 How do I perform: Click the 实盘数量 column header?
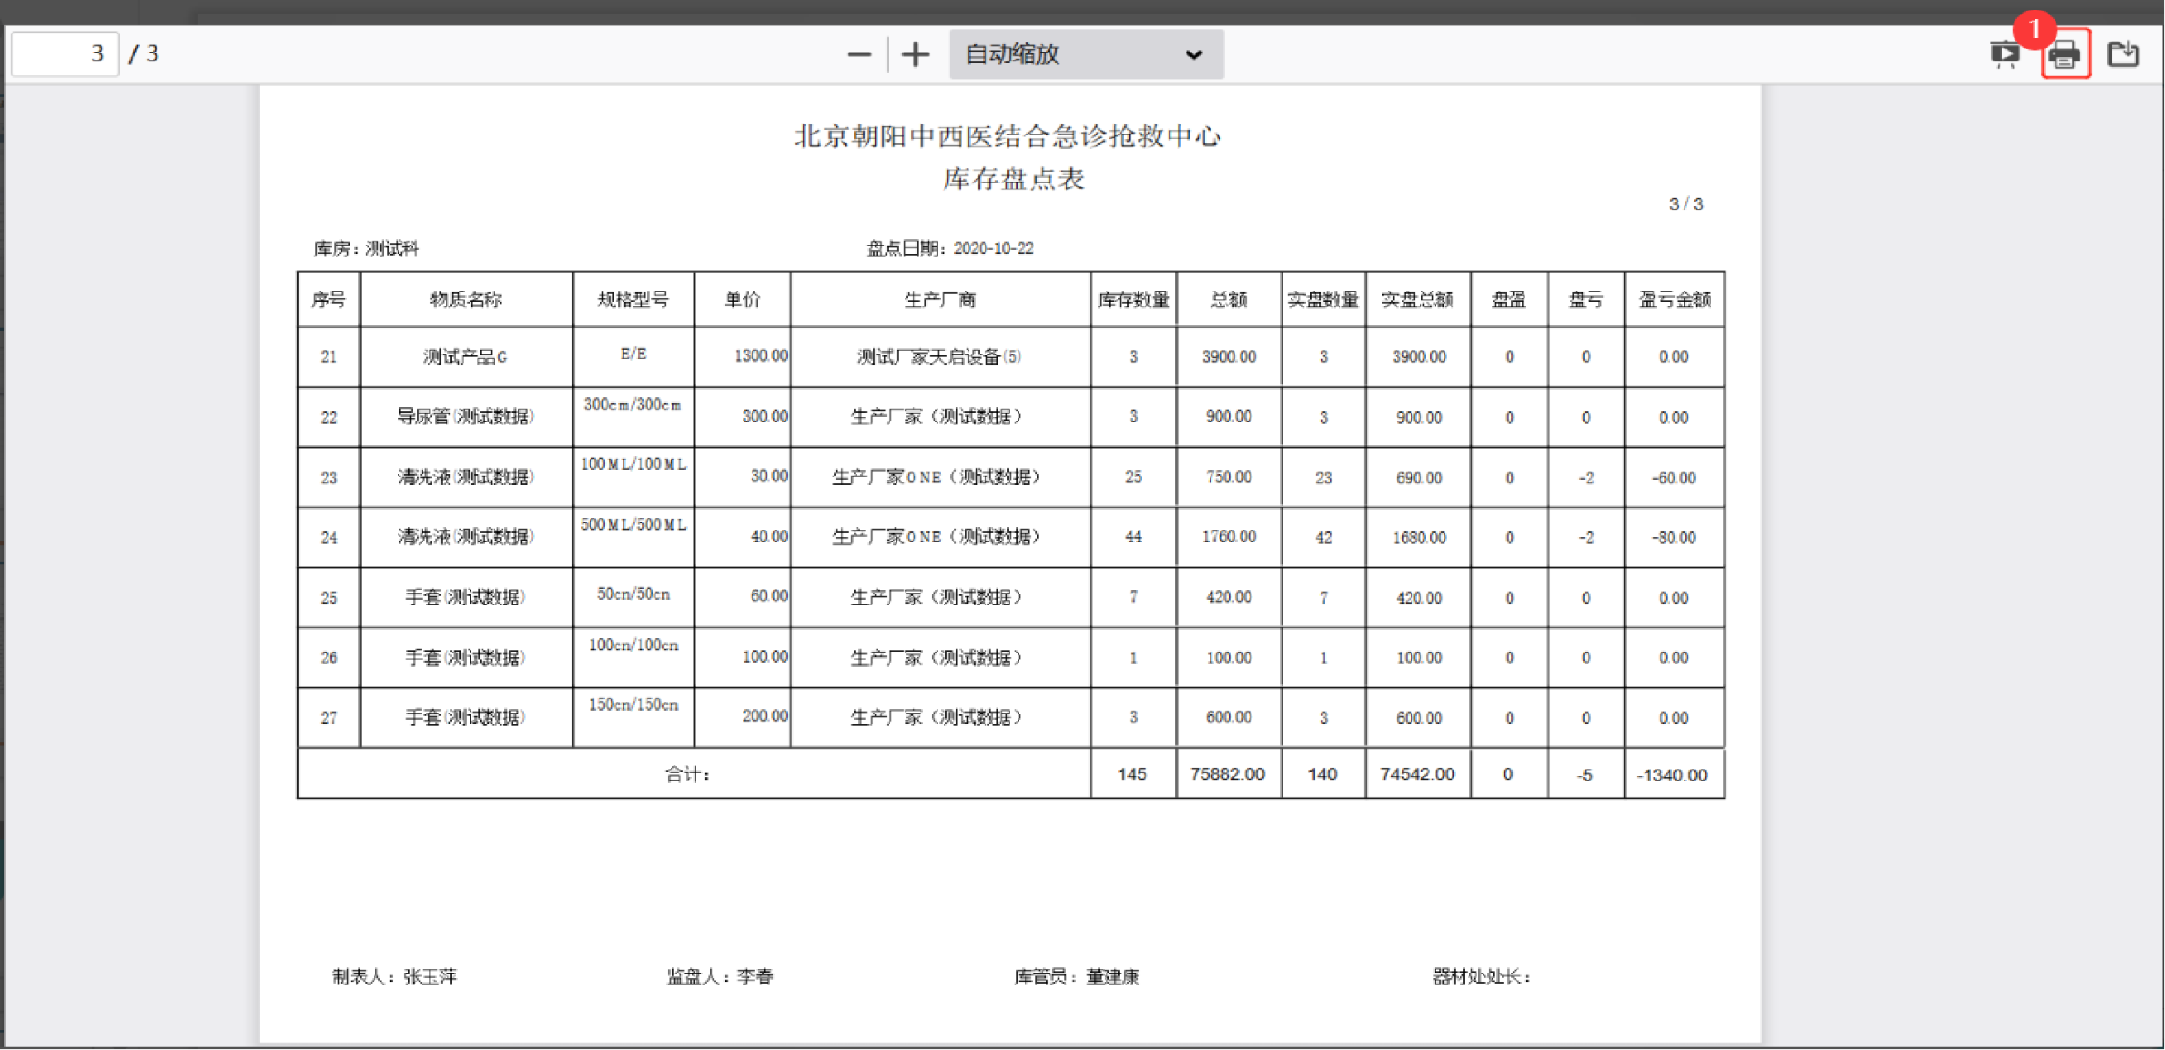(x=1323, y=300)
